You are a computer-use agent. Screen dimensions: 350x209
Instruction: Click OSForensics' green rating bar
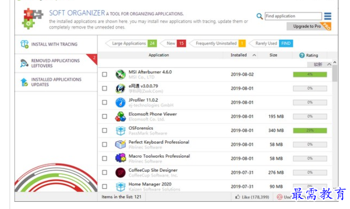click(310, 130)
